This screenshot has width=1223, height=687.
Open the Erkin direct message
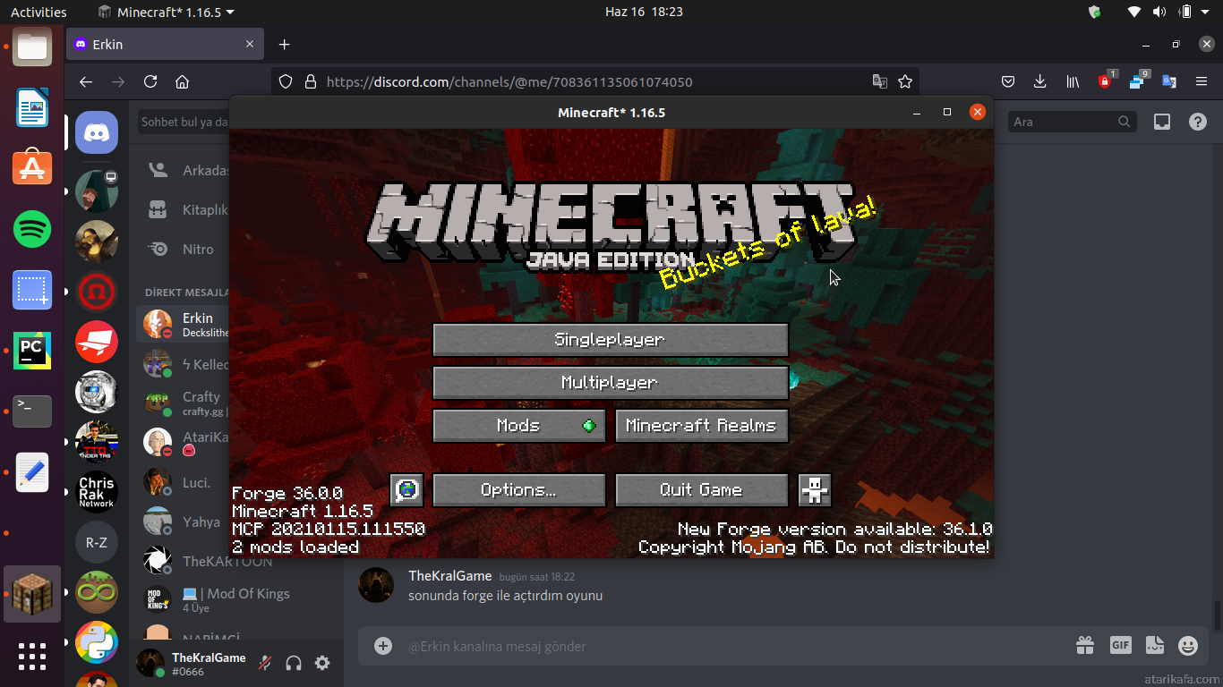tap(184, 324)
